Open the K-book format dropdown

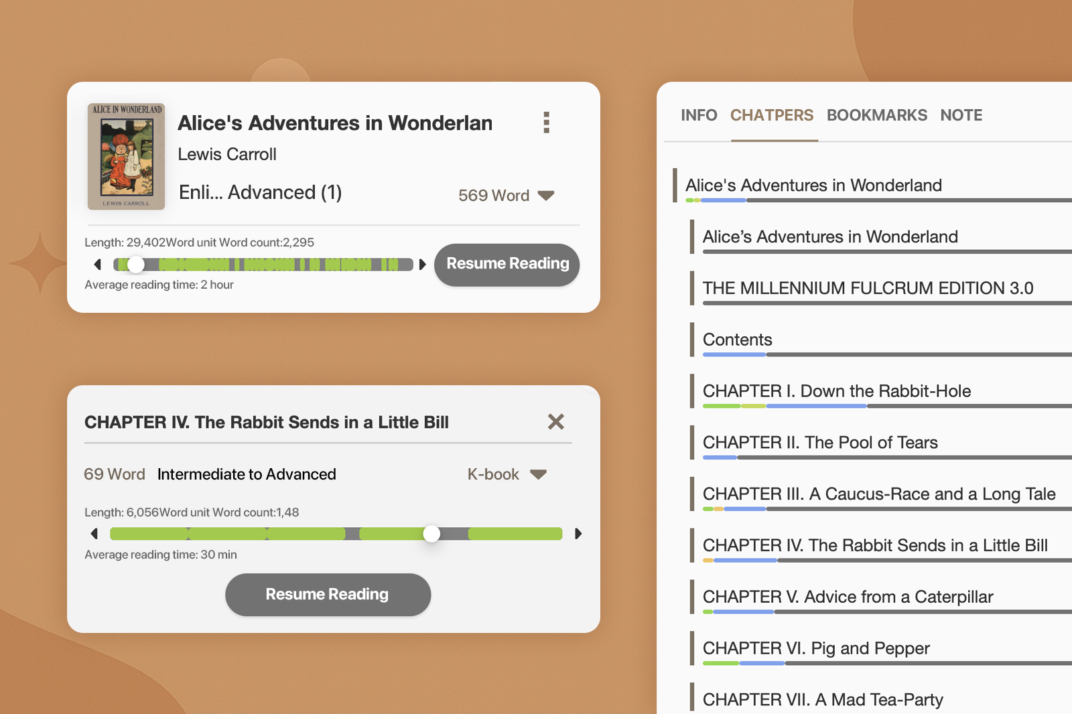[508, 474]
